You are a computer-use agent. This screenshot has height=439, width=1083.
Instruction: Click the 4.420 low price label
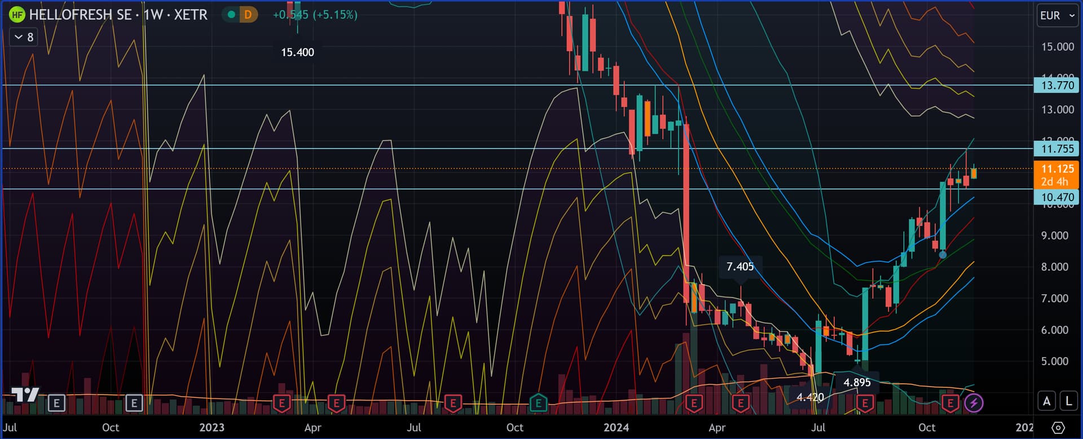point(810,397)
